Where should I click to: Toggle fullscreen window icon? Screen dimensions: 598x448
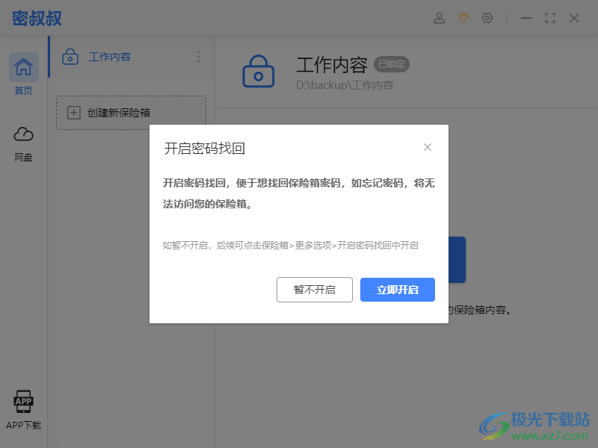click(550, 18)
